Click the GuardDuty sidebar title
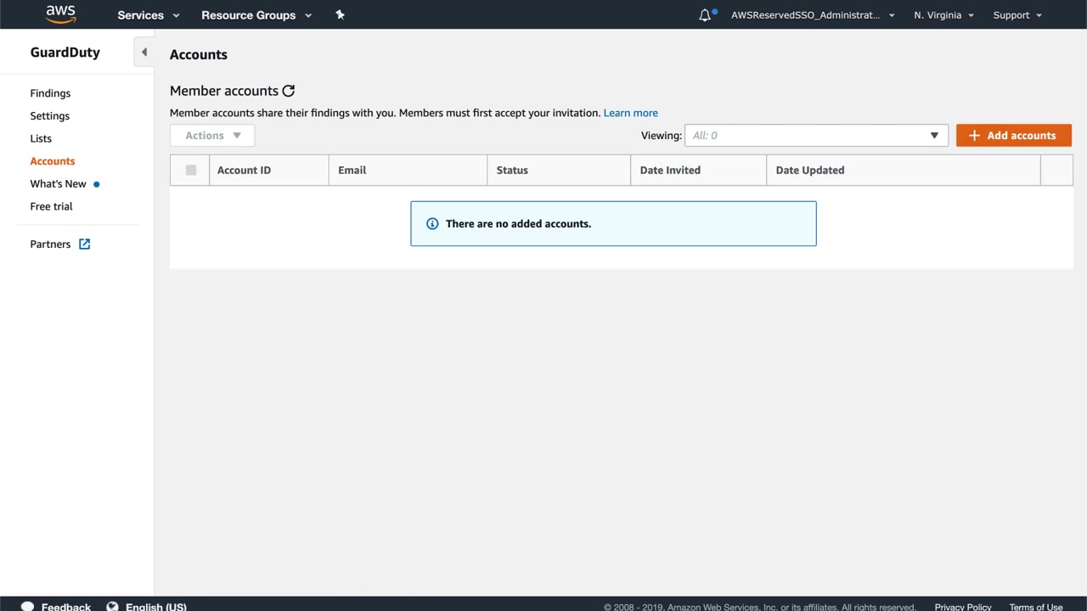The width and height of the screenshot is (1087, 611). pos(65,53)
